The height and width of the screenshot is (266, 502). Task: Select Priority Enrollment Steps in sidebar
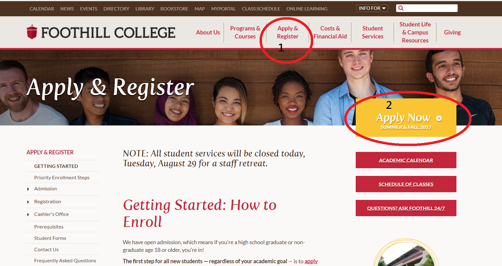(x=62, y=177)
